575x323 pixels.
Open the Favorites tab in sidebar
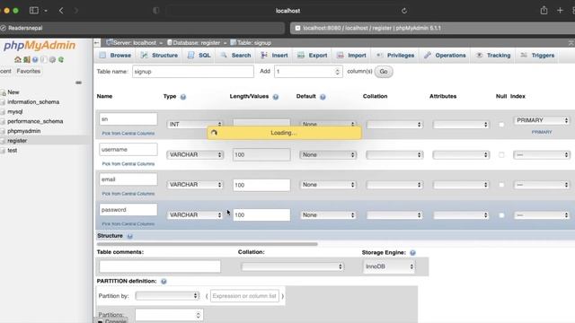(x=28, y=71)
